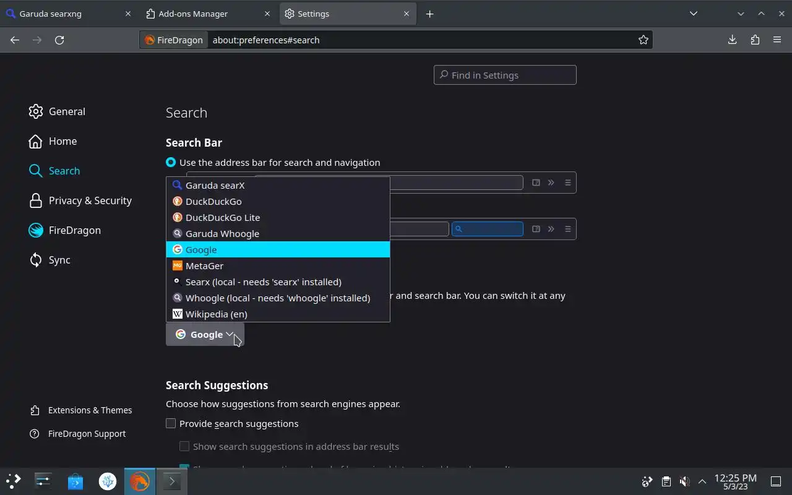Image resolution: width=792 pixels, height=495 pixels.
Task: Open the Home settings category
Action: (x=53, y=141)
